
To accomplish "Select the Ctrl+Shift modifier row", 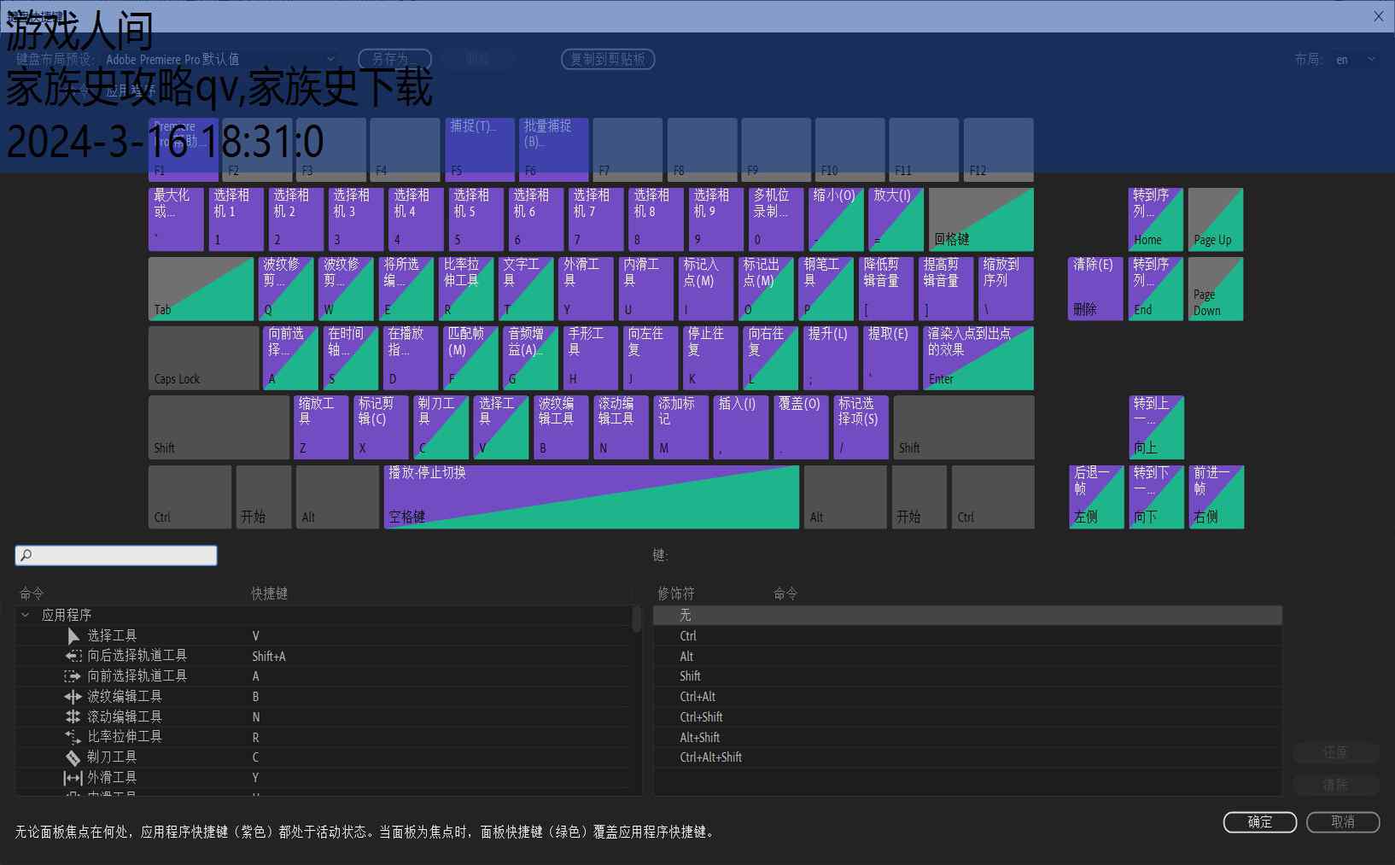I will [x=967, y=717].
